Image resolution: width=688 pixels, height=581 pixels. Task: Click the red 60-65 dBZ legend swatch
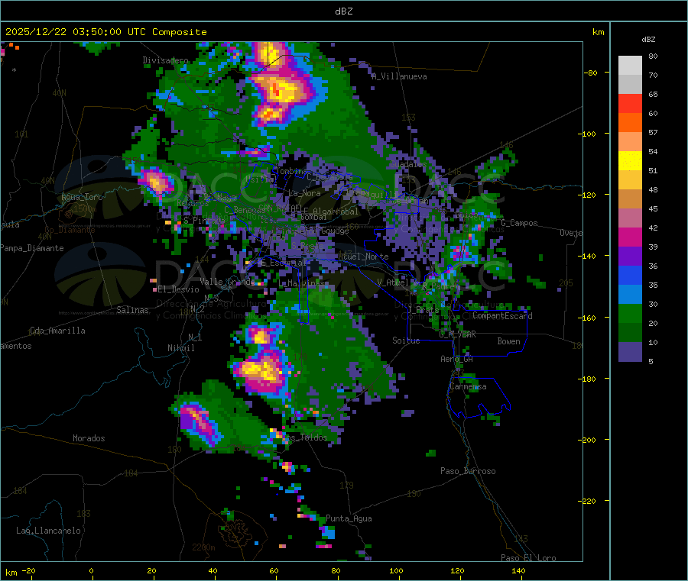tap(630, 103)
